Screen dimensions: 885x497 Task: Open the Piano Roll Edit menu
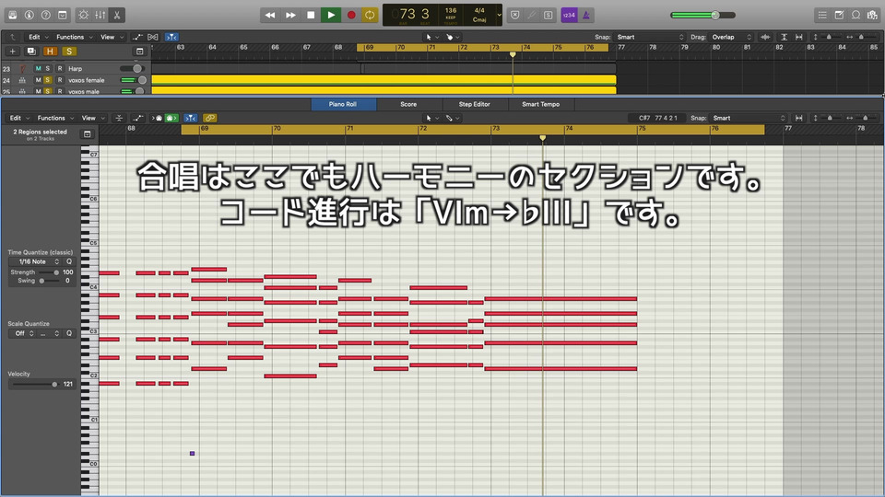click(x=18, y=119)
